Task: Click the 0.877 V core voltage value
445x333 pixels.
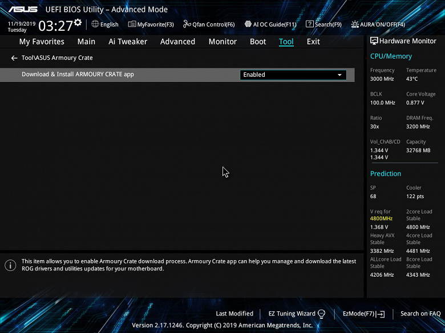Action: click(x=415, y=103)
